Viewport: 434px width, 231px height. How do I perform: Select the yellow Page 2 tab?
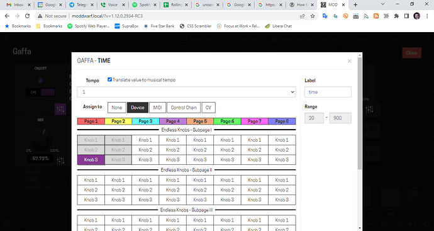click(118, 121)
